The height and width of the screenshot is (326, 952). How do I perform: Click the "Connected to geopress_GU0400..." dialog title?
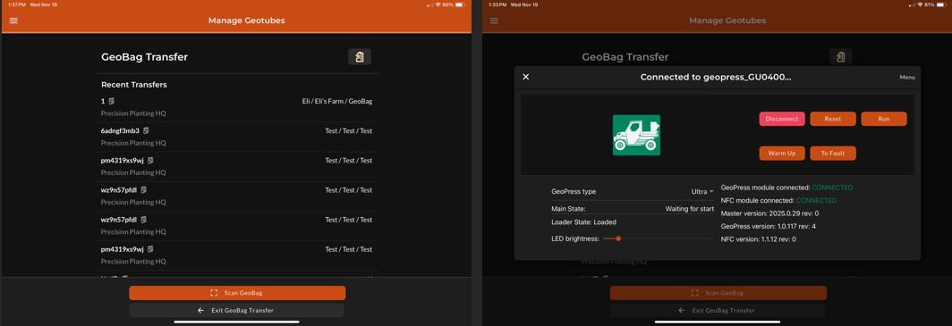pyautogui.click(x=716, y=77)
